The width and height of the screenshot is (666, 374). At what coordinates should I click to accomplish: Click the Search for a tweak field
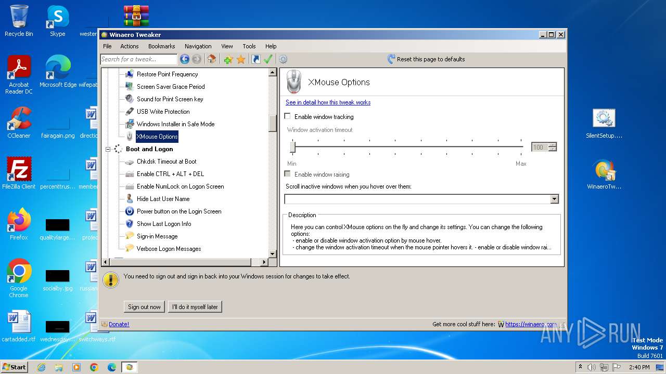pos(139,59)
